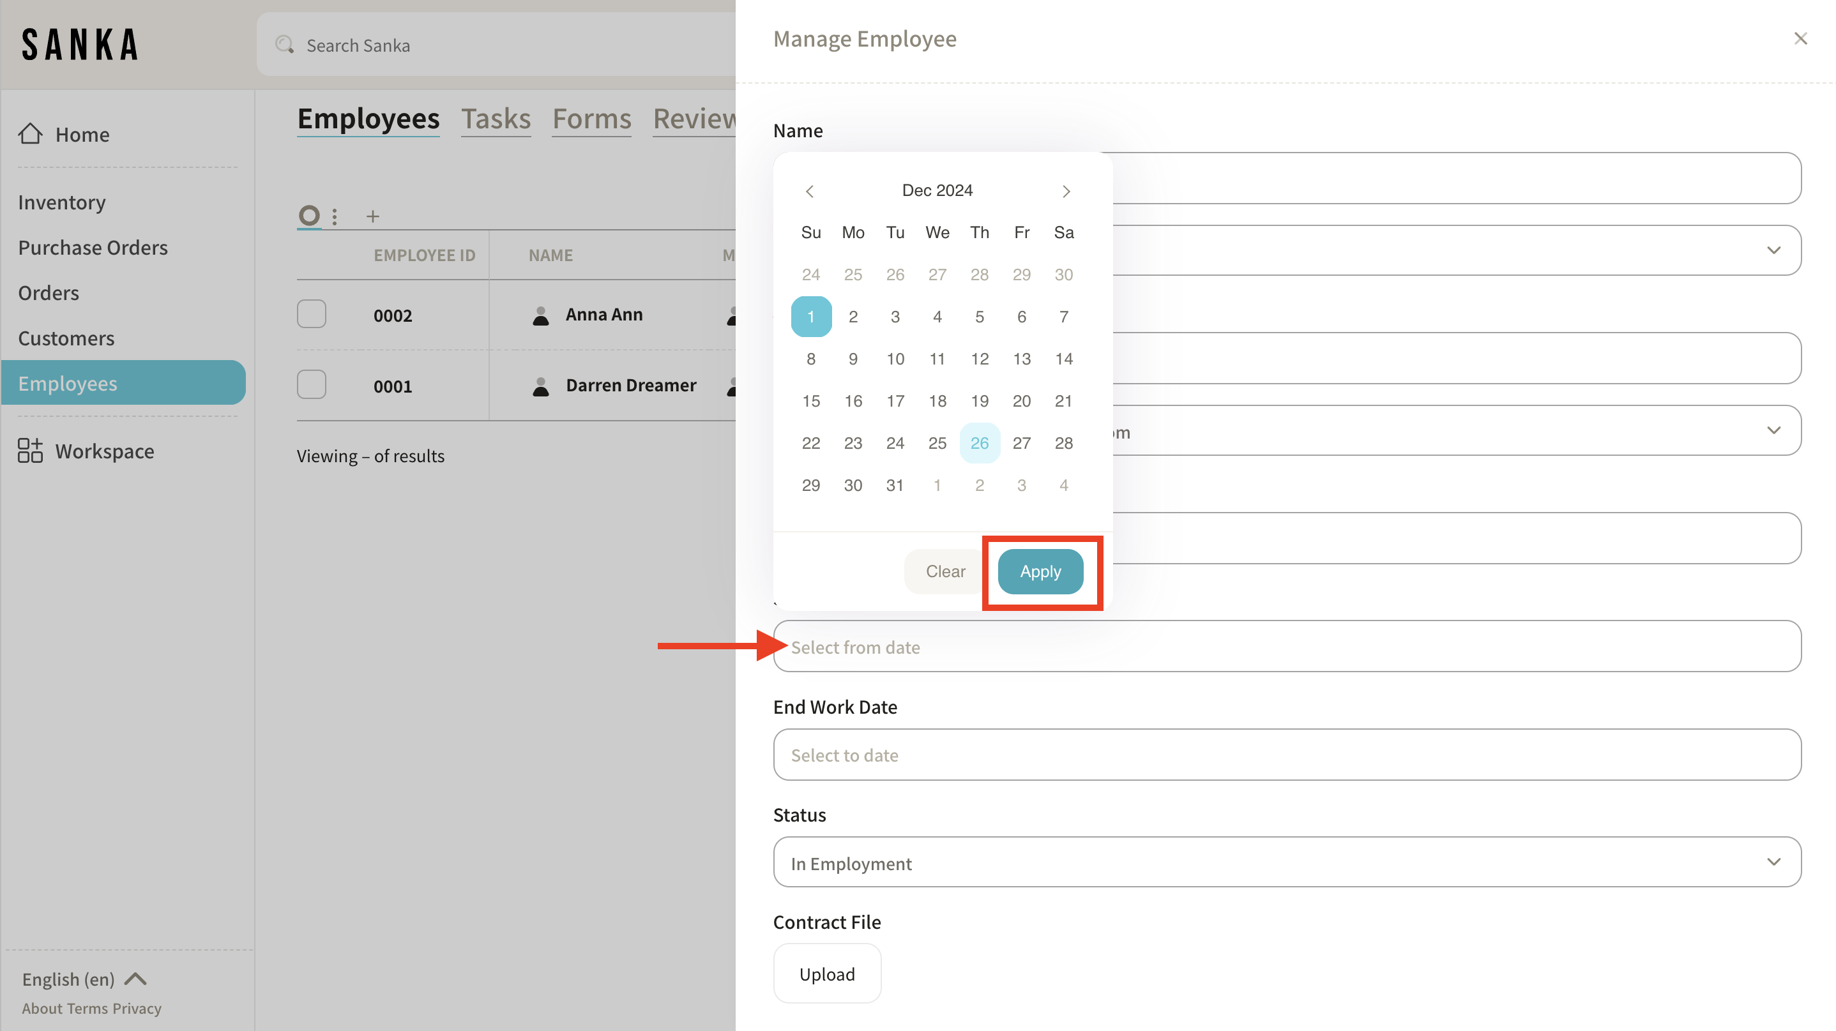Image resolution: width=1836 pixels, height=1031 pixels.
Task: Check the box for employee 0002
Action: tap(312, 314)
